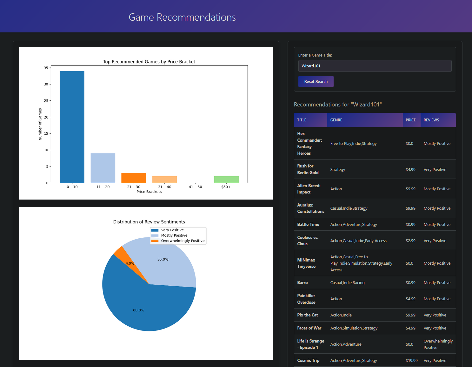Select the Rush for Berlin Gold row
472x367 pixels.
tap(375, 169)
